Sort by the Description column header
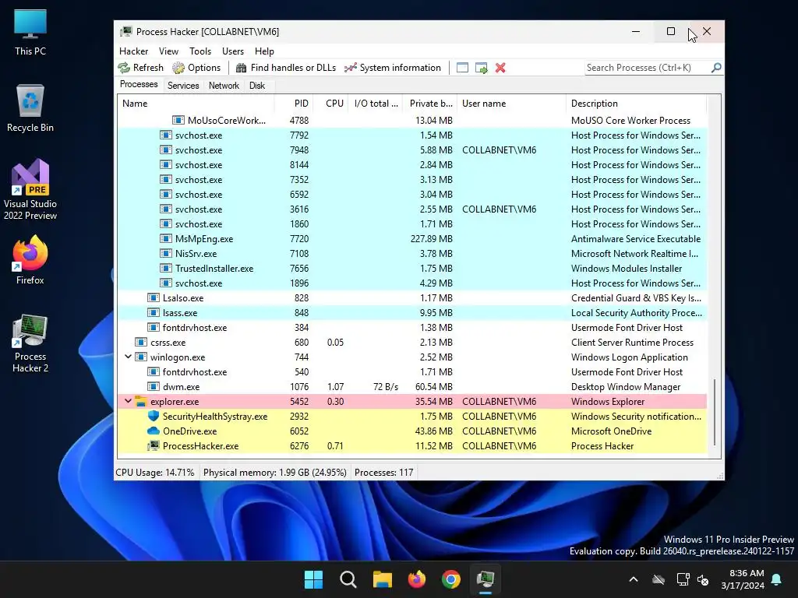The height and width of the screenshot is (598, 798). 636,104
